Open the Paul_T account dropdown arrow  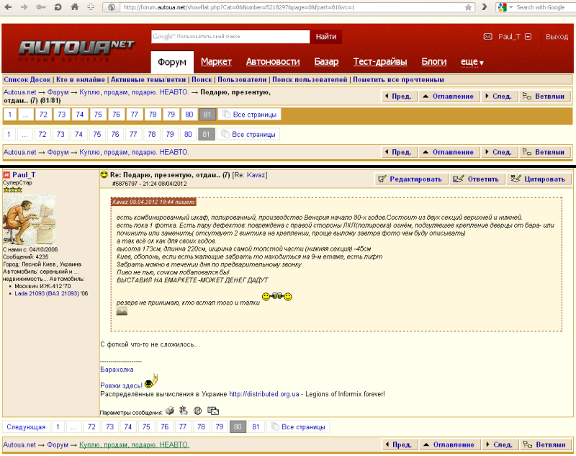click(x=528, y=37)
